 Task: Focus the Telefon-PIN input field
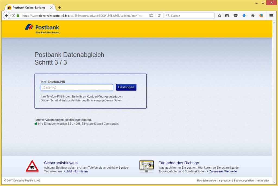tap(77, 87)
